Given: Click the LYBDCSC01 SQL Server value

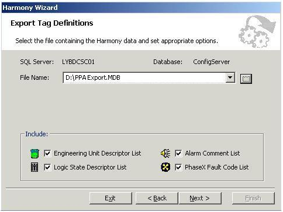Looking at the screenshot, I should (x=78, y=62).
